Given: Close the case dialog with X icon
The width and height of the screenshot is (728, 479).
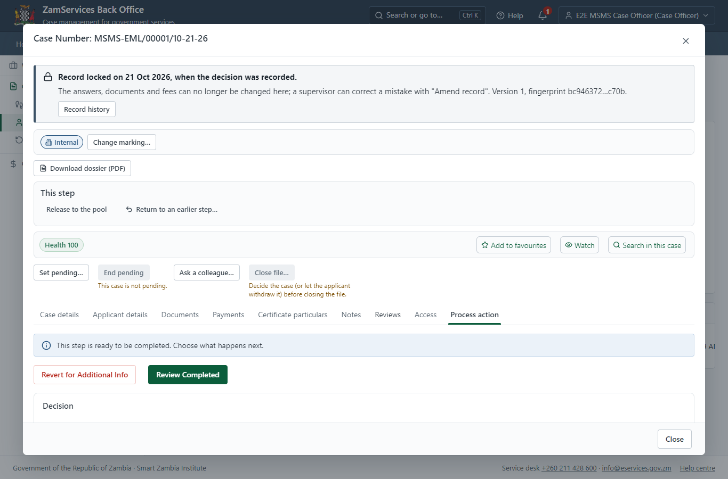Looking at the screenshot, I should (x=686, y=41).
